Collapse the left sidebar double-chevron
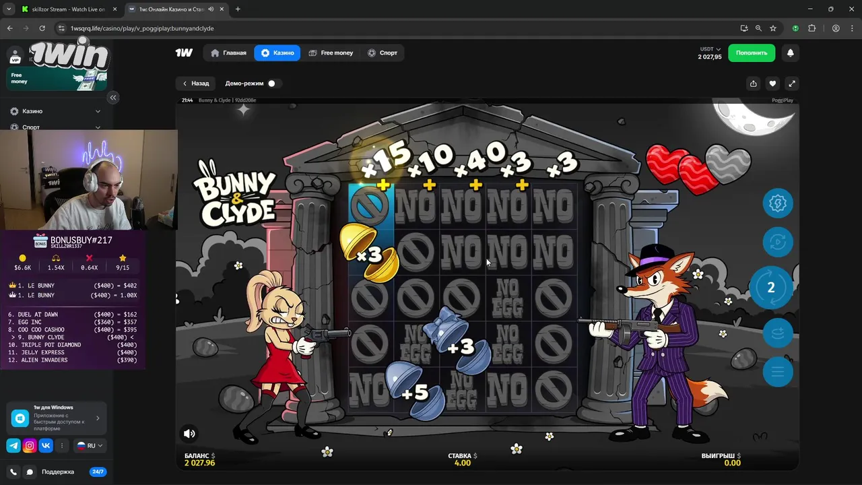862x485 pixels. tap(113, 98)
